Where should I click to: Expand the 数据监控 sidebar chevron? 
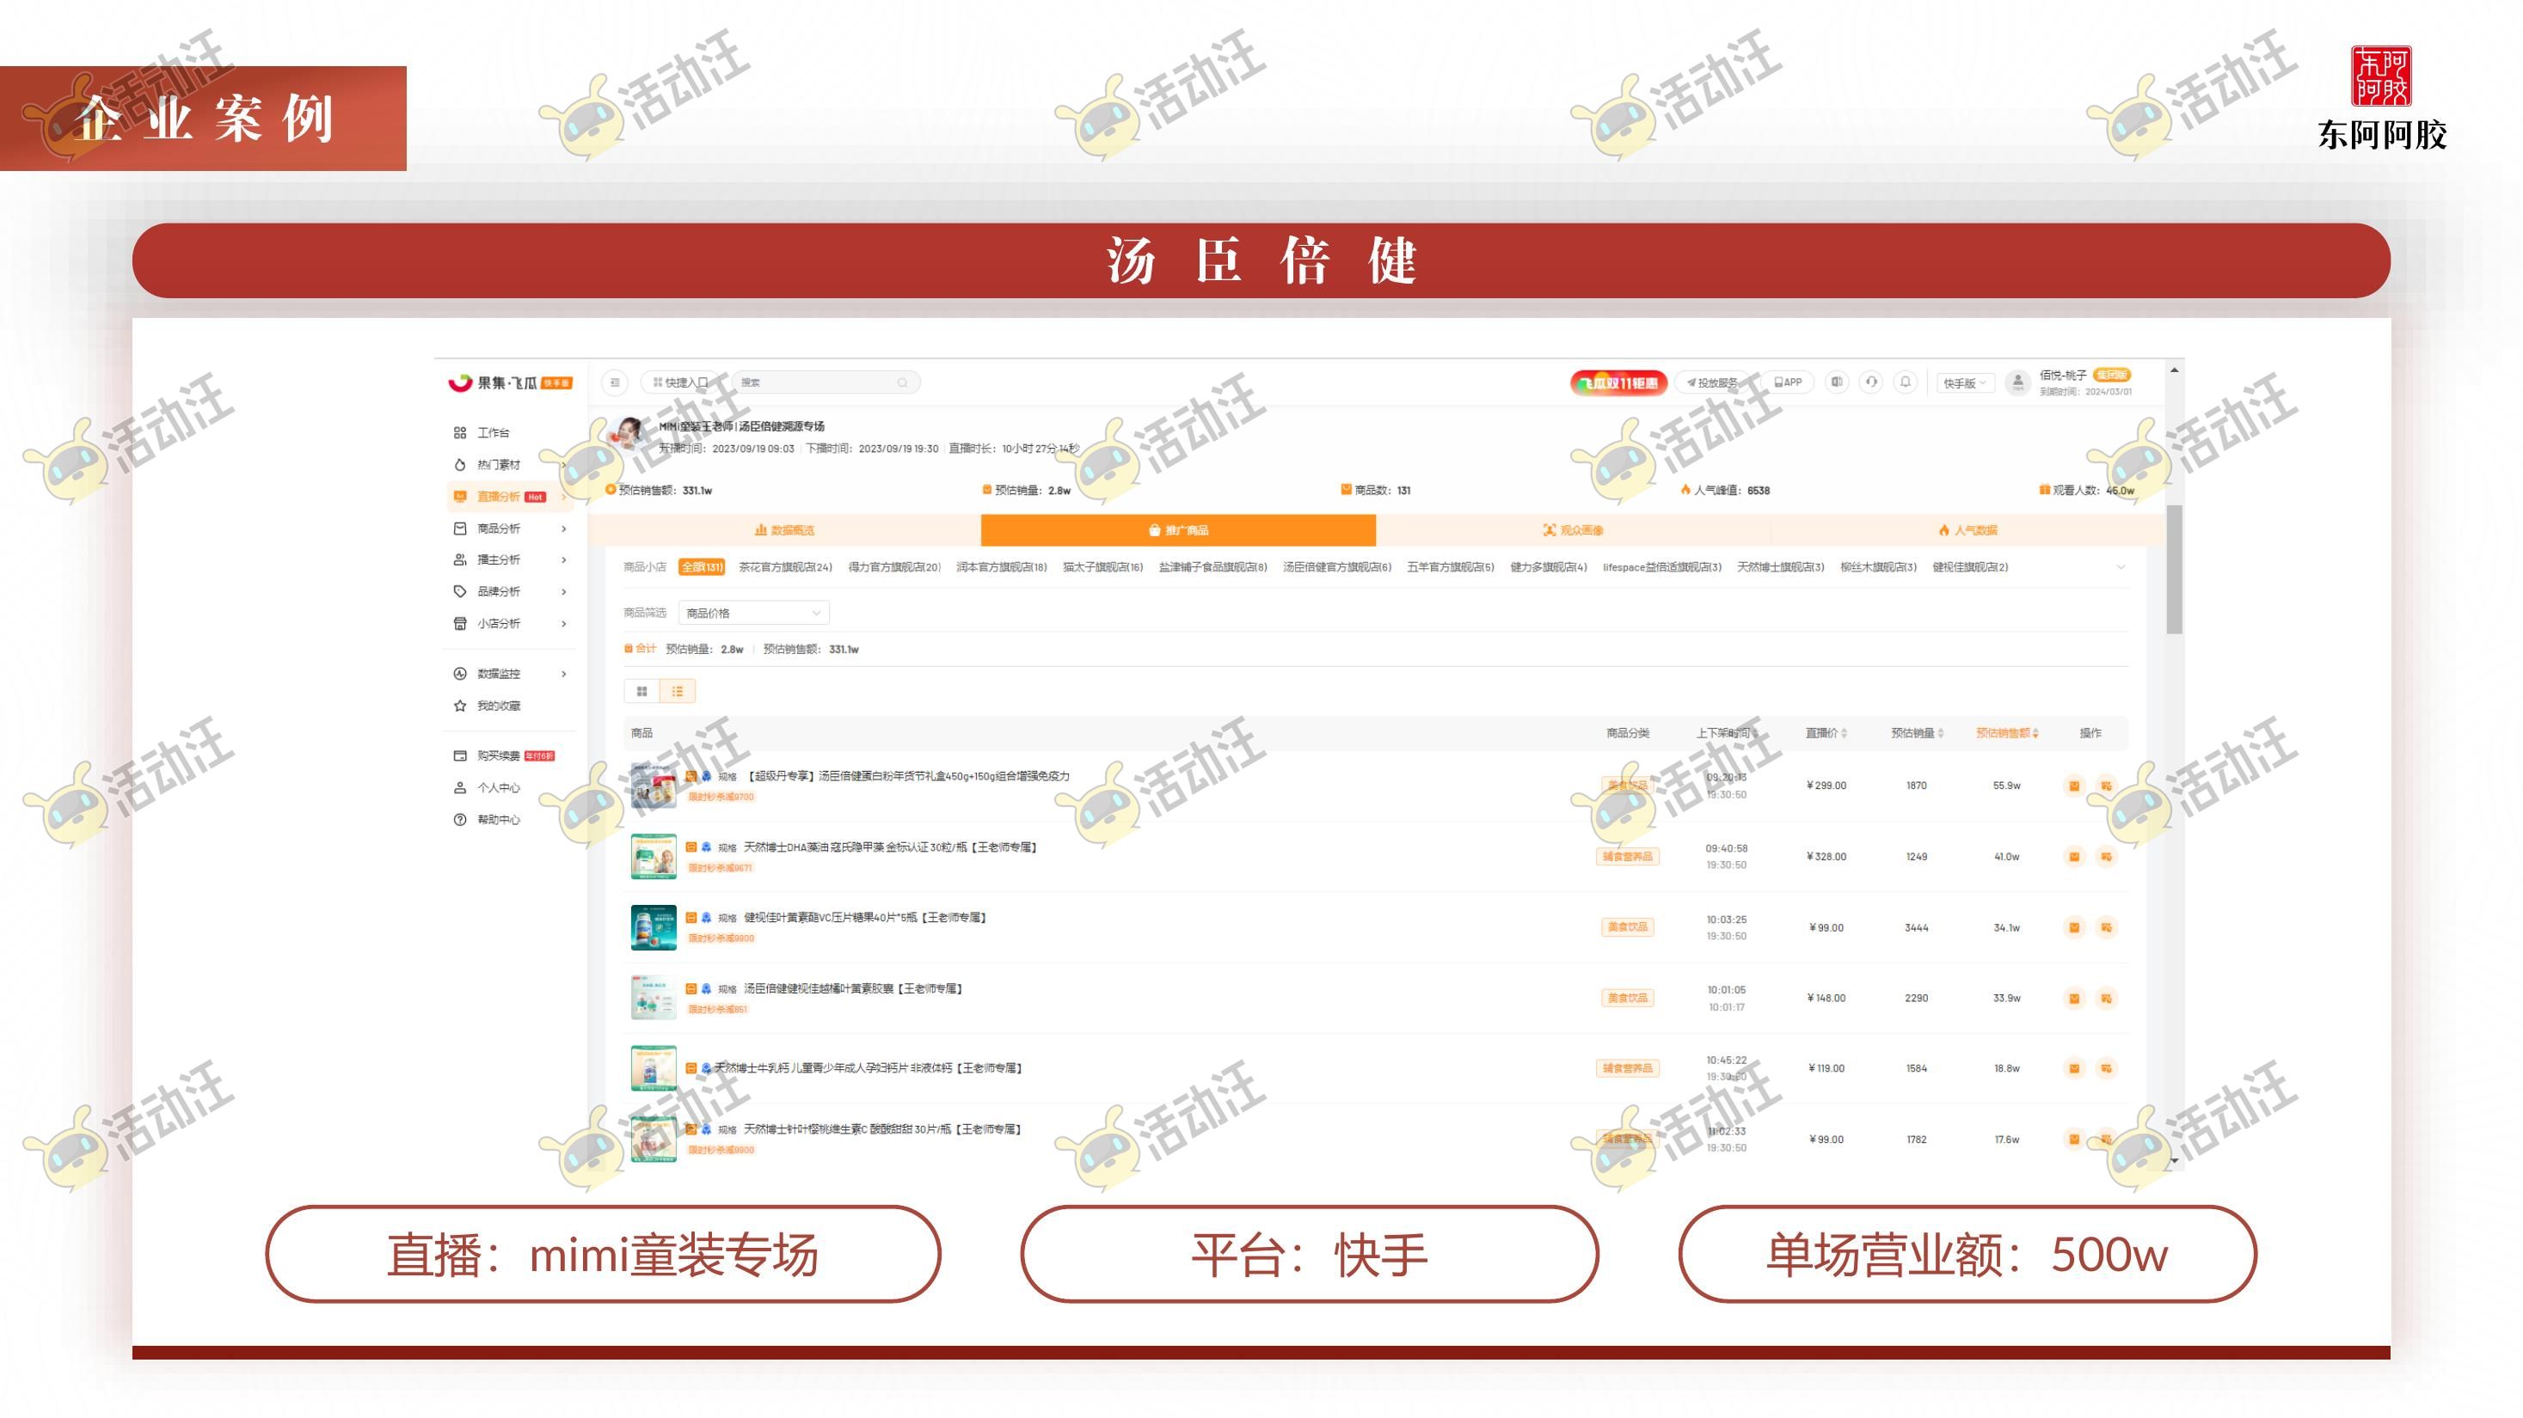point(564,673)
